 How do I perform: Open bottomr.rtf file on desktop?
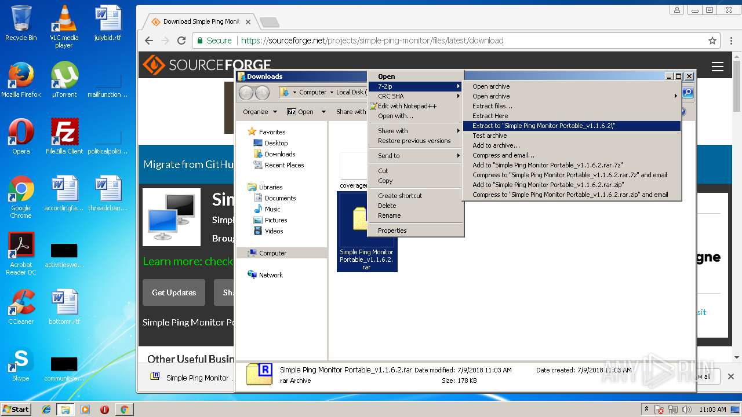(64, 307)
